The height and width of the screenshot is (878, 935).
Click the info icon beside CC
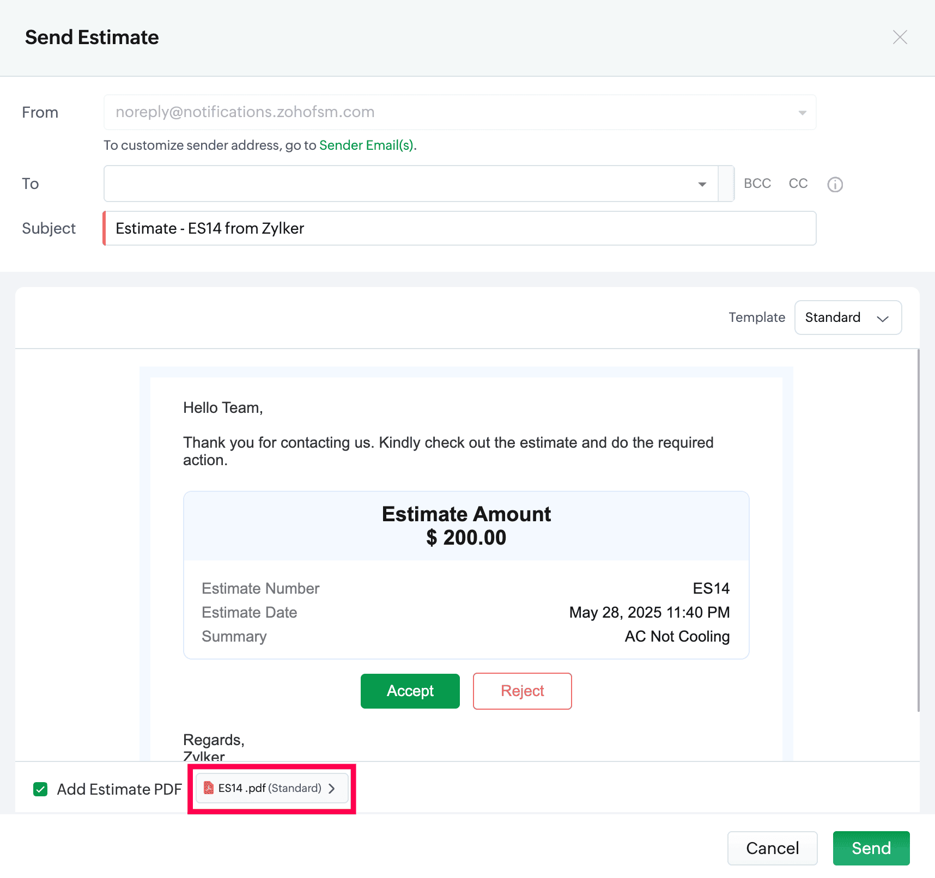point(835,185)
